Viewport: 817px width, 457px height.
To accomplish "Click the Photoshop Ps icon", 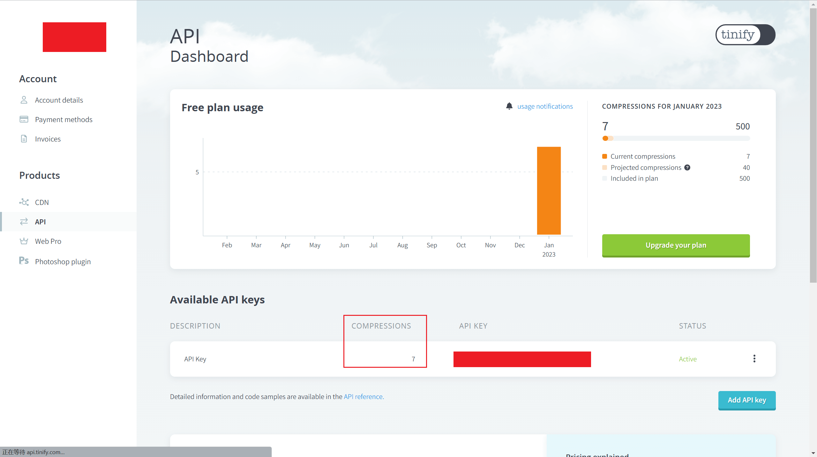I will [x=24, y=261].
